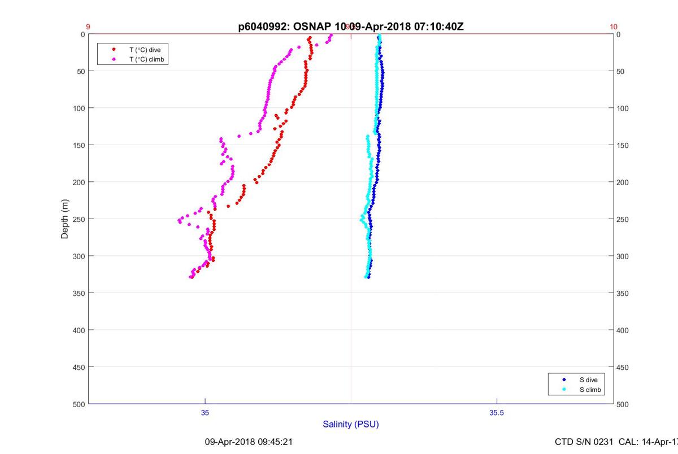Click '100' on the right depth axis
Image resolution: width=678 pixels, height=454 pixels.
(623, 108)
